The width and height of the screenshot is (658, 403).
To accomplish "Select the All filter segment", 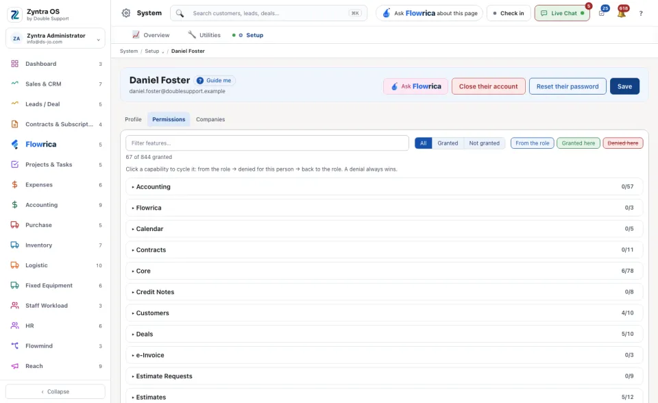I will point(424,143).
